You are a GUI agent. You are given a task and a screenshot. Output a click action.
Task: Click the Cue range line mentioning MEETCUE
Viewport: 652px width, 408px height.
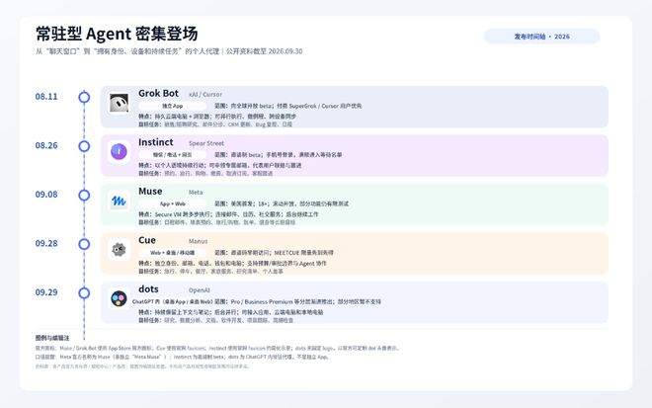coord(274,253)
